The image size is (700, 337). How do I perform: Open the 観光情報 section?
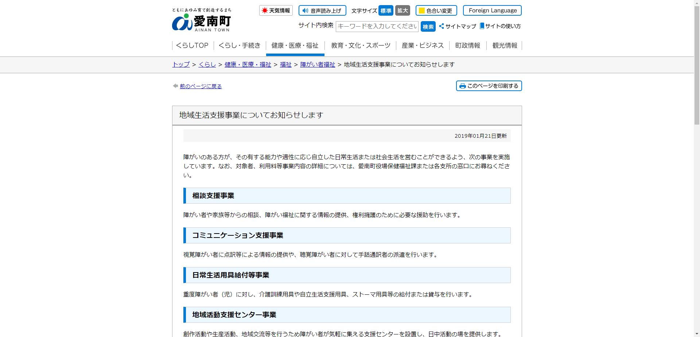[x=505, y=45]
